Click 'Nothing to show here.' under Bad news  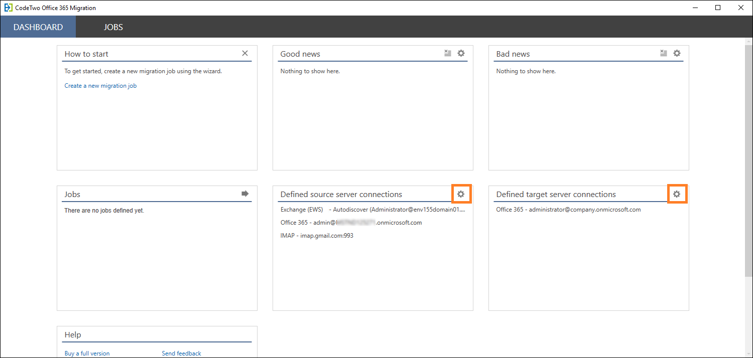click(x=526, y=71)
